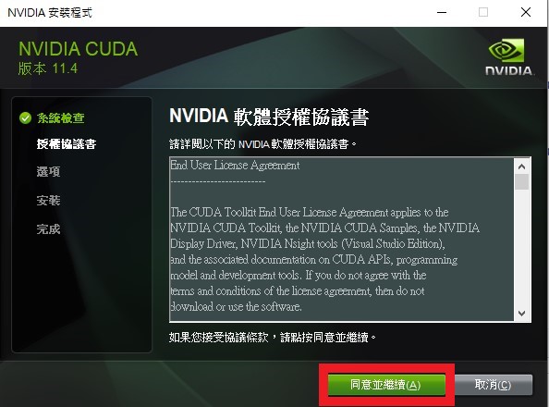
Task: Close the NVIDIA installer window
Action: [x=526, y=13]
